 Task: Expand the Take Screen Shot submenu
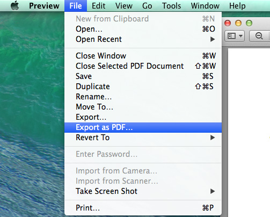[143, 191]
